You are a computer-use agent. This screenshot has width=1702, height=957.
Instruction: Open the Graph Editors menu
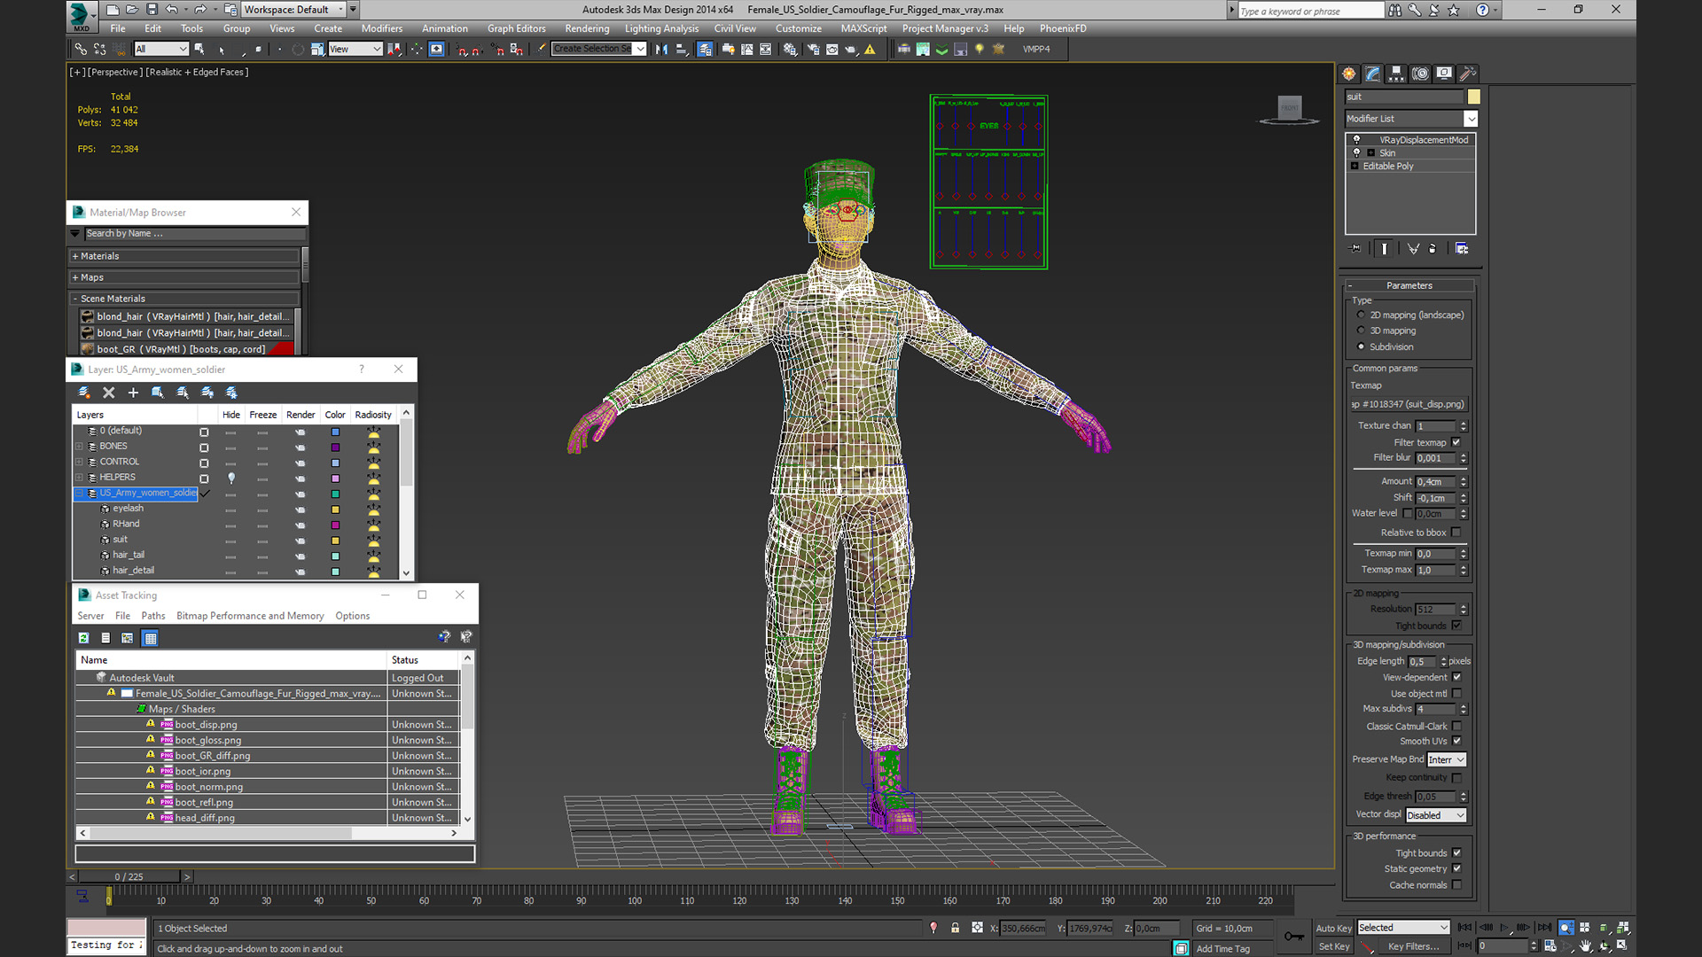click(x=517, y=28)
